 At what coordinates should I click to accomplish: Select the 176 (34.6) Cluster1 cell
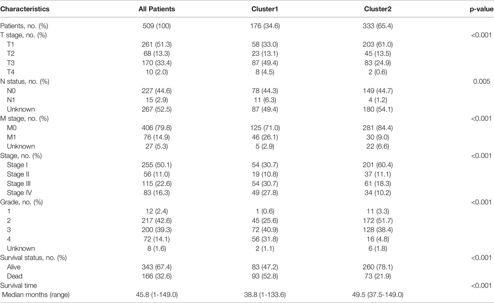point(265,26)
